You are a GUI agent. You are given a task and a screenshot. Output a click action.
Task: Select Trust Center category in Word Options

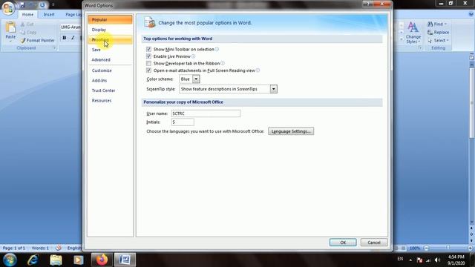[x=111, y=90]
